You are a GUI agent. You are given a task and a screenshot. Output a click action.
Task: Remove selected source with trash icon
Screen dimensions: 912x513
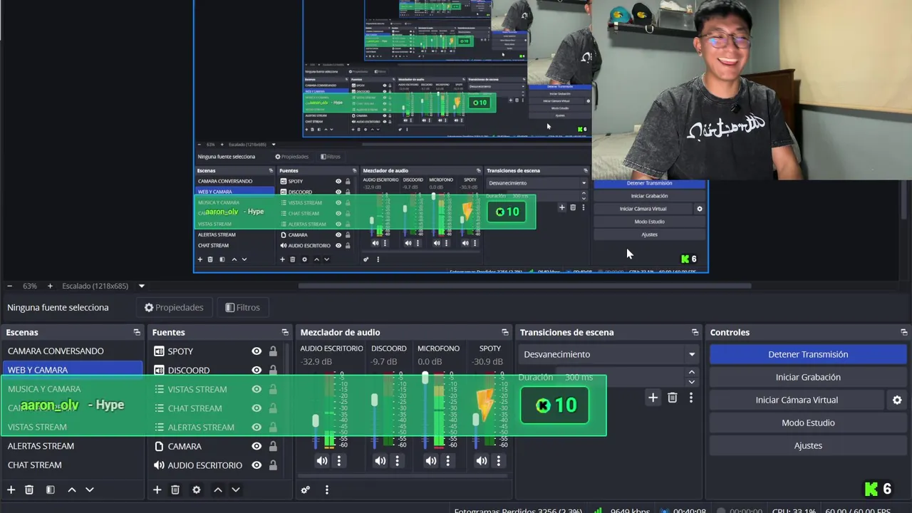pyautogui.click(x=175, y=489)
